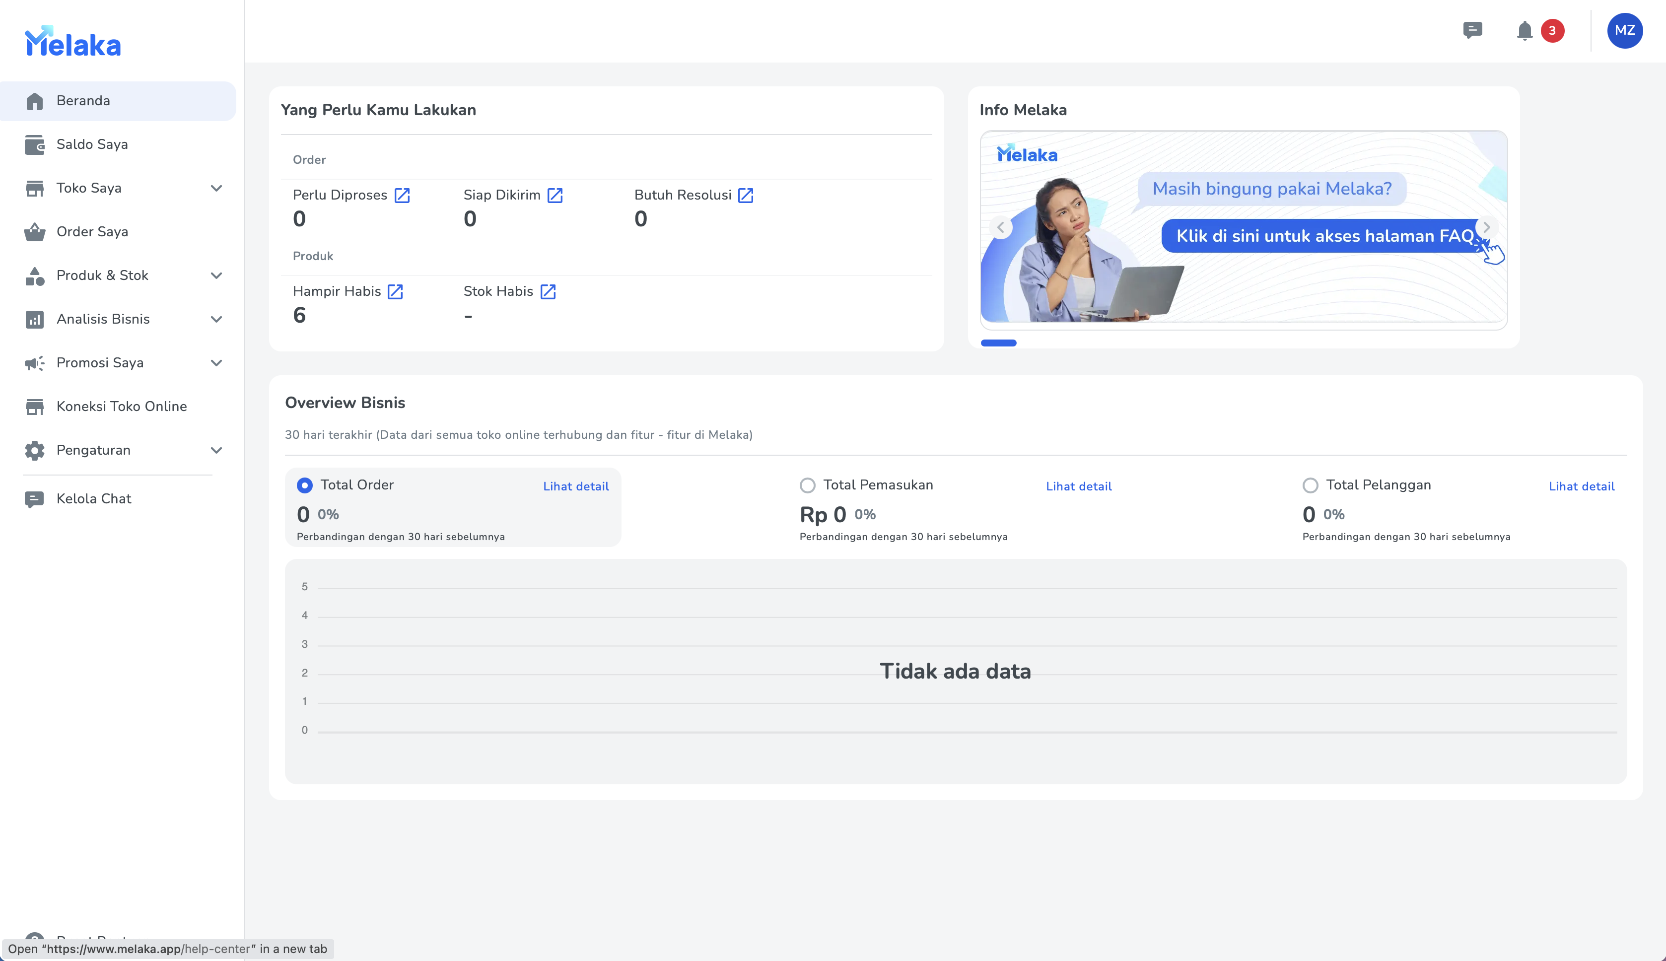Screen dimensions: 1666x961
Task: Click the Koneksi Toko Online shop icon
Action: [34, 407]
